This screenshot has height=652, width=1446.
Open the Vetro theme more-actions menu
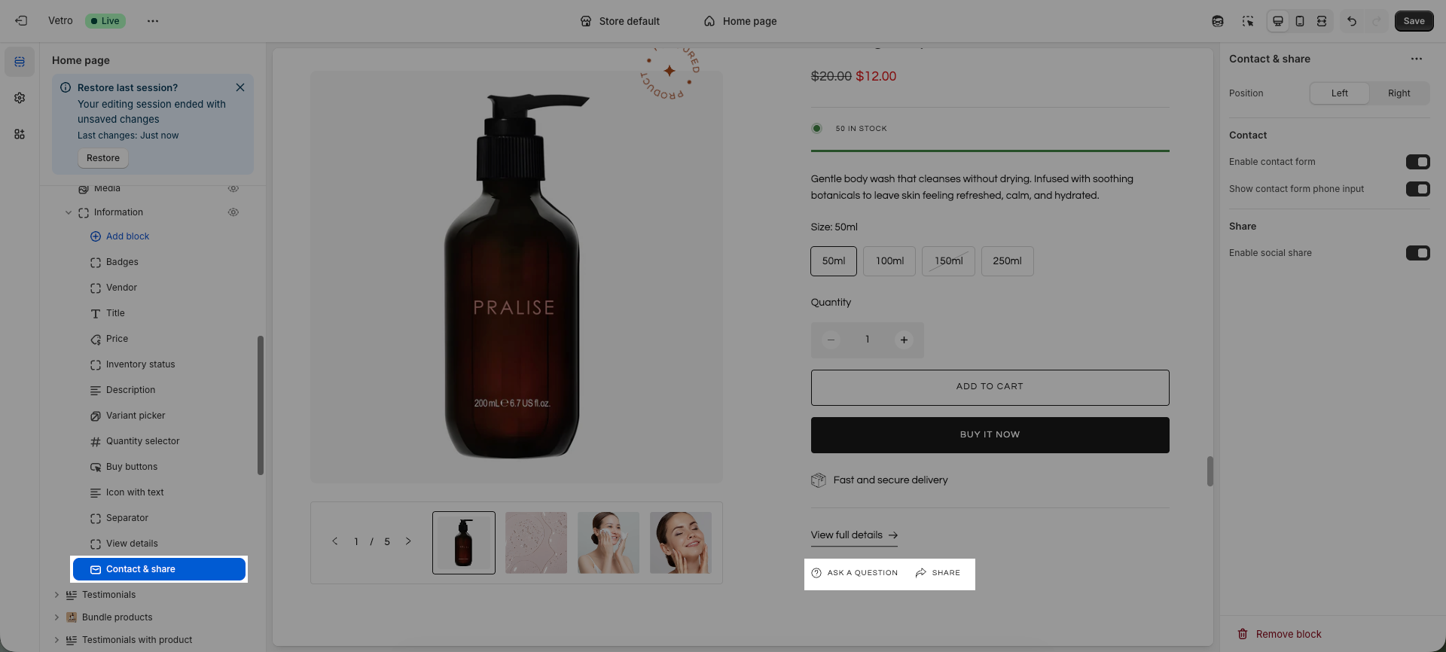tap(153, 21)
